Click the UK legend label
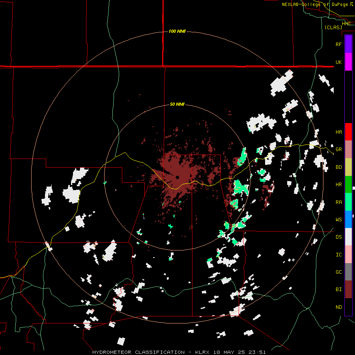The image size is (355, 355). [x=338, y=62]
